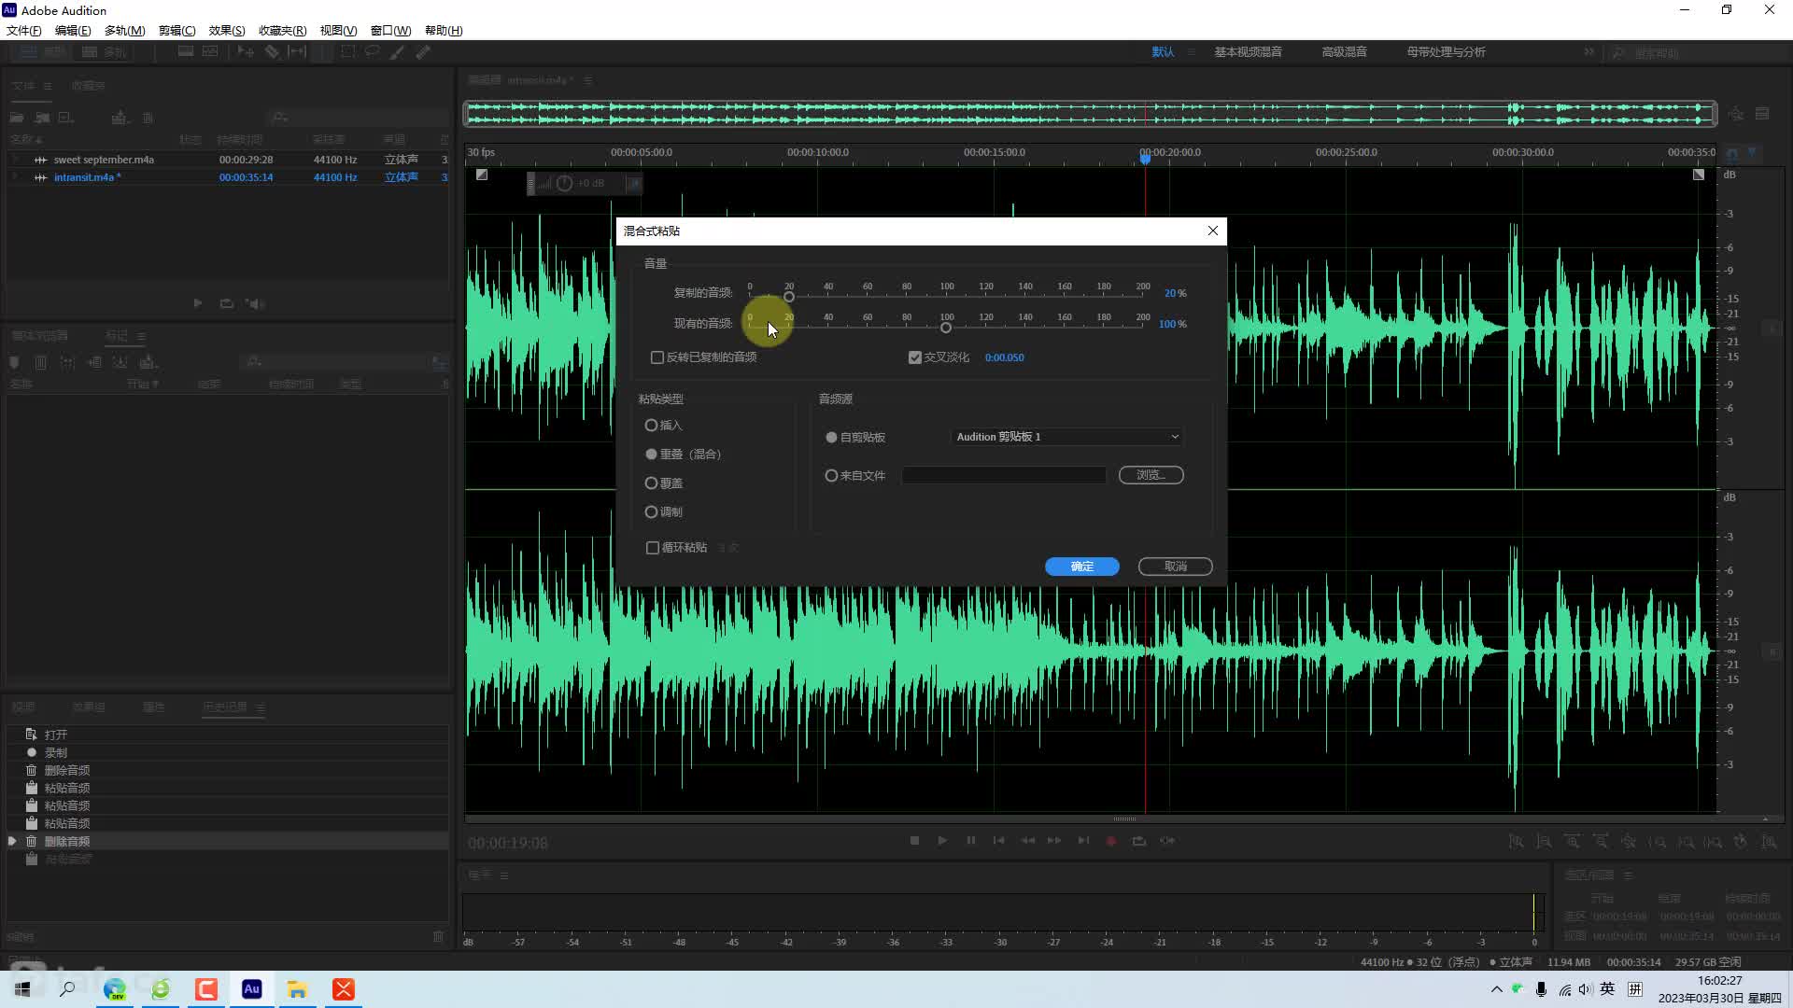Select the 覆盖 paste type
The width and height of the screenshot is (1793, 1008).
click(651, 483)
